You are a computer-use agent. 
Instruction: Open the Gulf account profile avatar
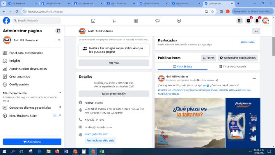tap(266, 21)
